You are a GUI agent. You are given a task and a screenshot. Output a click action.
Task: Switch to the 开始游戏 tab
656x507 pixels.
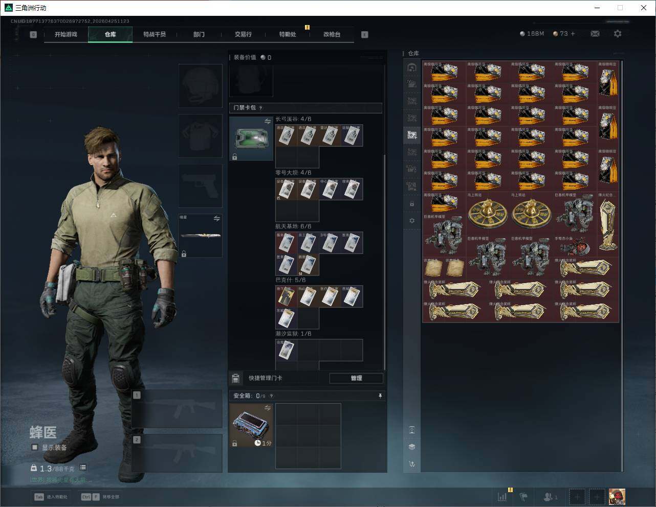pyautogui.click(x=66, y=34)
